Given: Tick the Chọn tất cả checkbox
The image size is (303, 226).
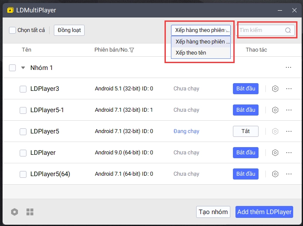Looking at the screenshot, I should [12, 30].
